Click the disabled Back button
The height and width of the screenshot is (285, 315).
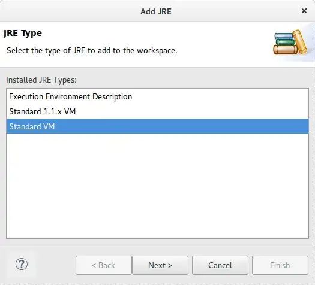coord(103,265)
